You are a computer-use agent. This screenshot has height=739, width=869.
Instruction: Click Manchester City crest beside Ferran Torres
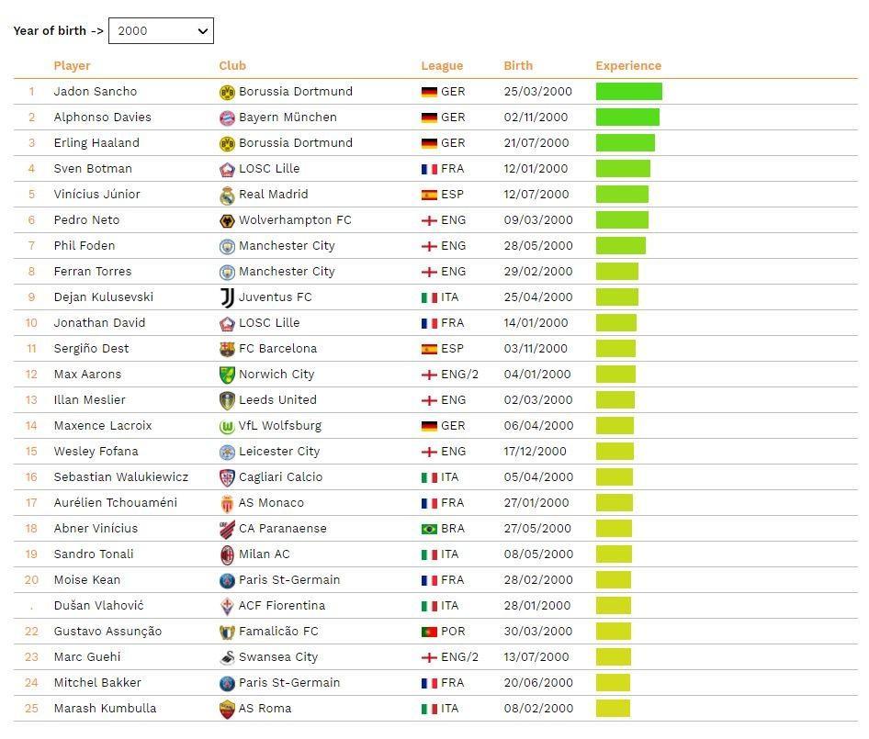(x=227, y=272)
